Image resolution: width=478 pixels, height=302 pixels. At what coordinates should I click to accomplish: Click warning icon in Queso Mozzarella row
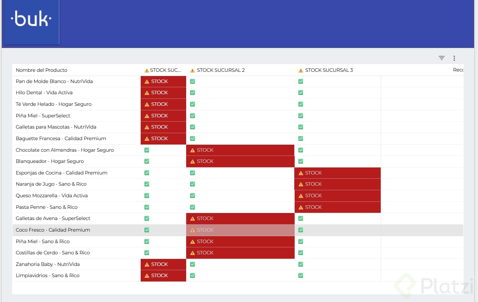point(301,196)
